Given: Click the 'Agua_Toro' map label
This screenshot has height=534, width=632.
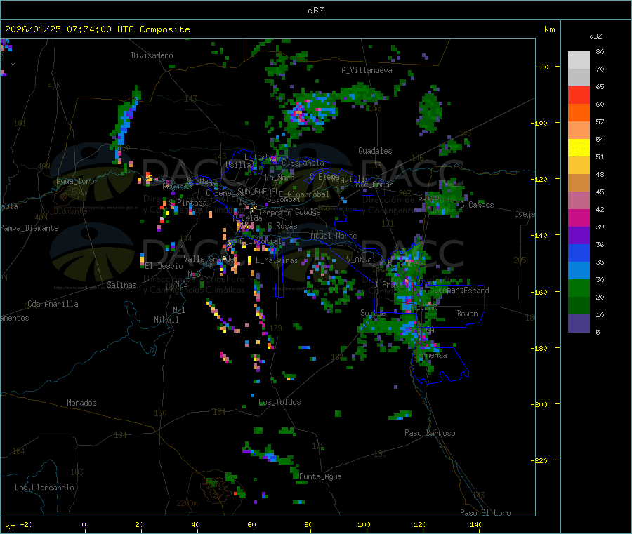Looking at the screenshot, I should [75, 181].
